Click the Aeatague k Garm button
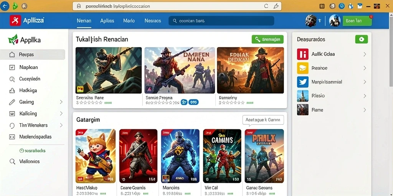Viewport: 393px width, 196px height. (x=263, y=120)
